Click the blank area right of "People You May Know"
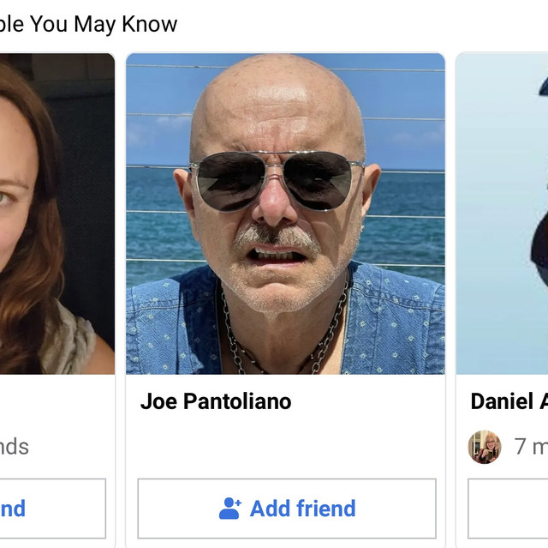548x548 pixels. point(360,24)
